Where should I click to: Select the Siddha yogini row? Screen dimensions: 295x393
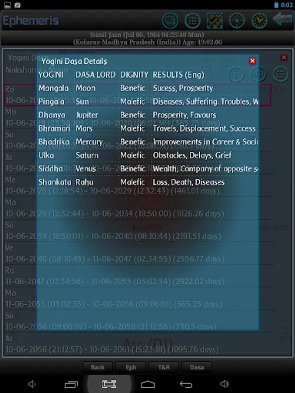click(x=148, y=169)
